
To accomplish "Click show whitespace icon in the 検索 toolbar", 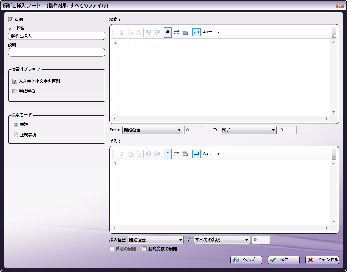I will pos(176,32).
